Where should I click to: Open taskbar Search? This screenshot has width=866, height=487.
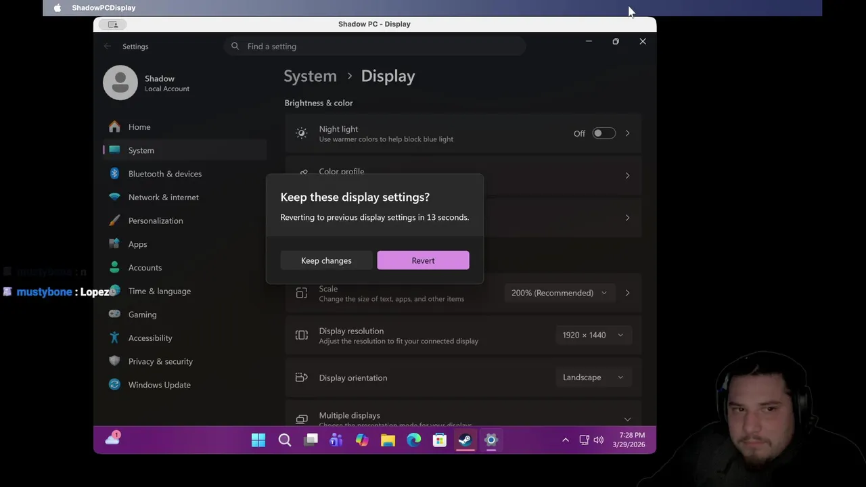[285, 440]
